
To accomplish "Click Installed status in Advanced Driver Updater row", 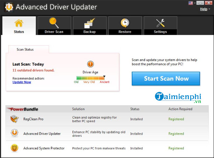I will 137,134.
